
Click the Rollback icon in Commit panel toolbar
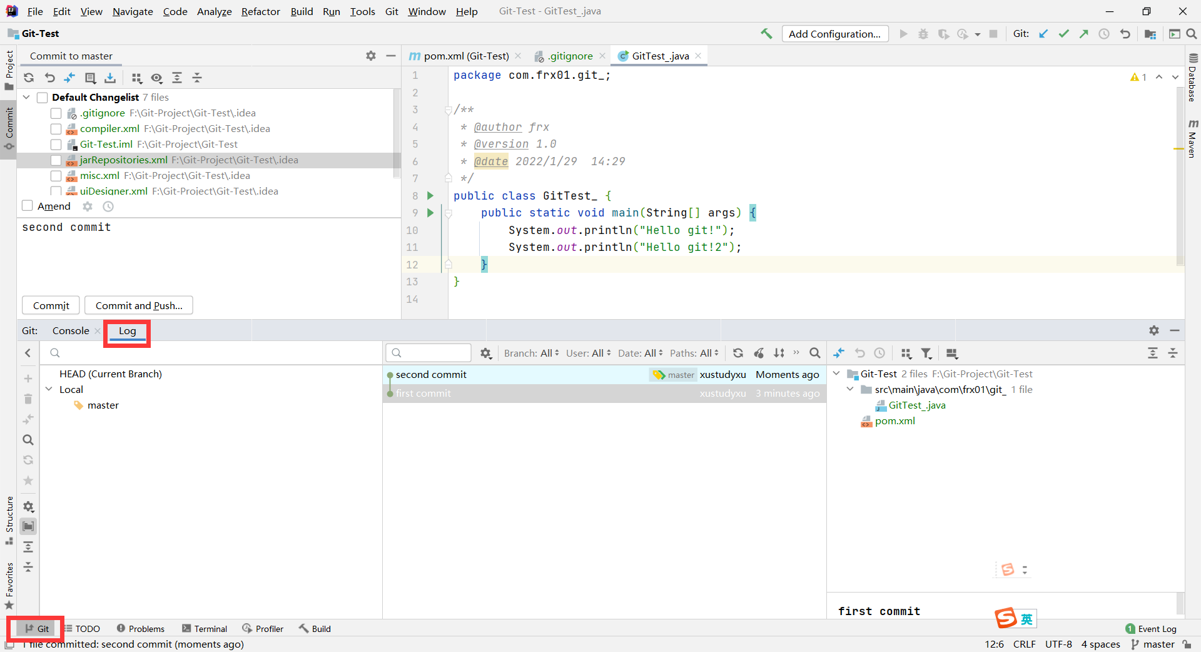[50, 78]
